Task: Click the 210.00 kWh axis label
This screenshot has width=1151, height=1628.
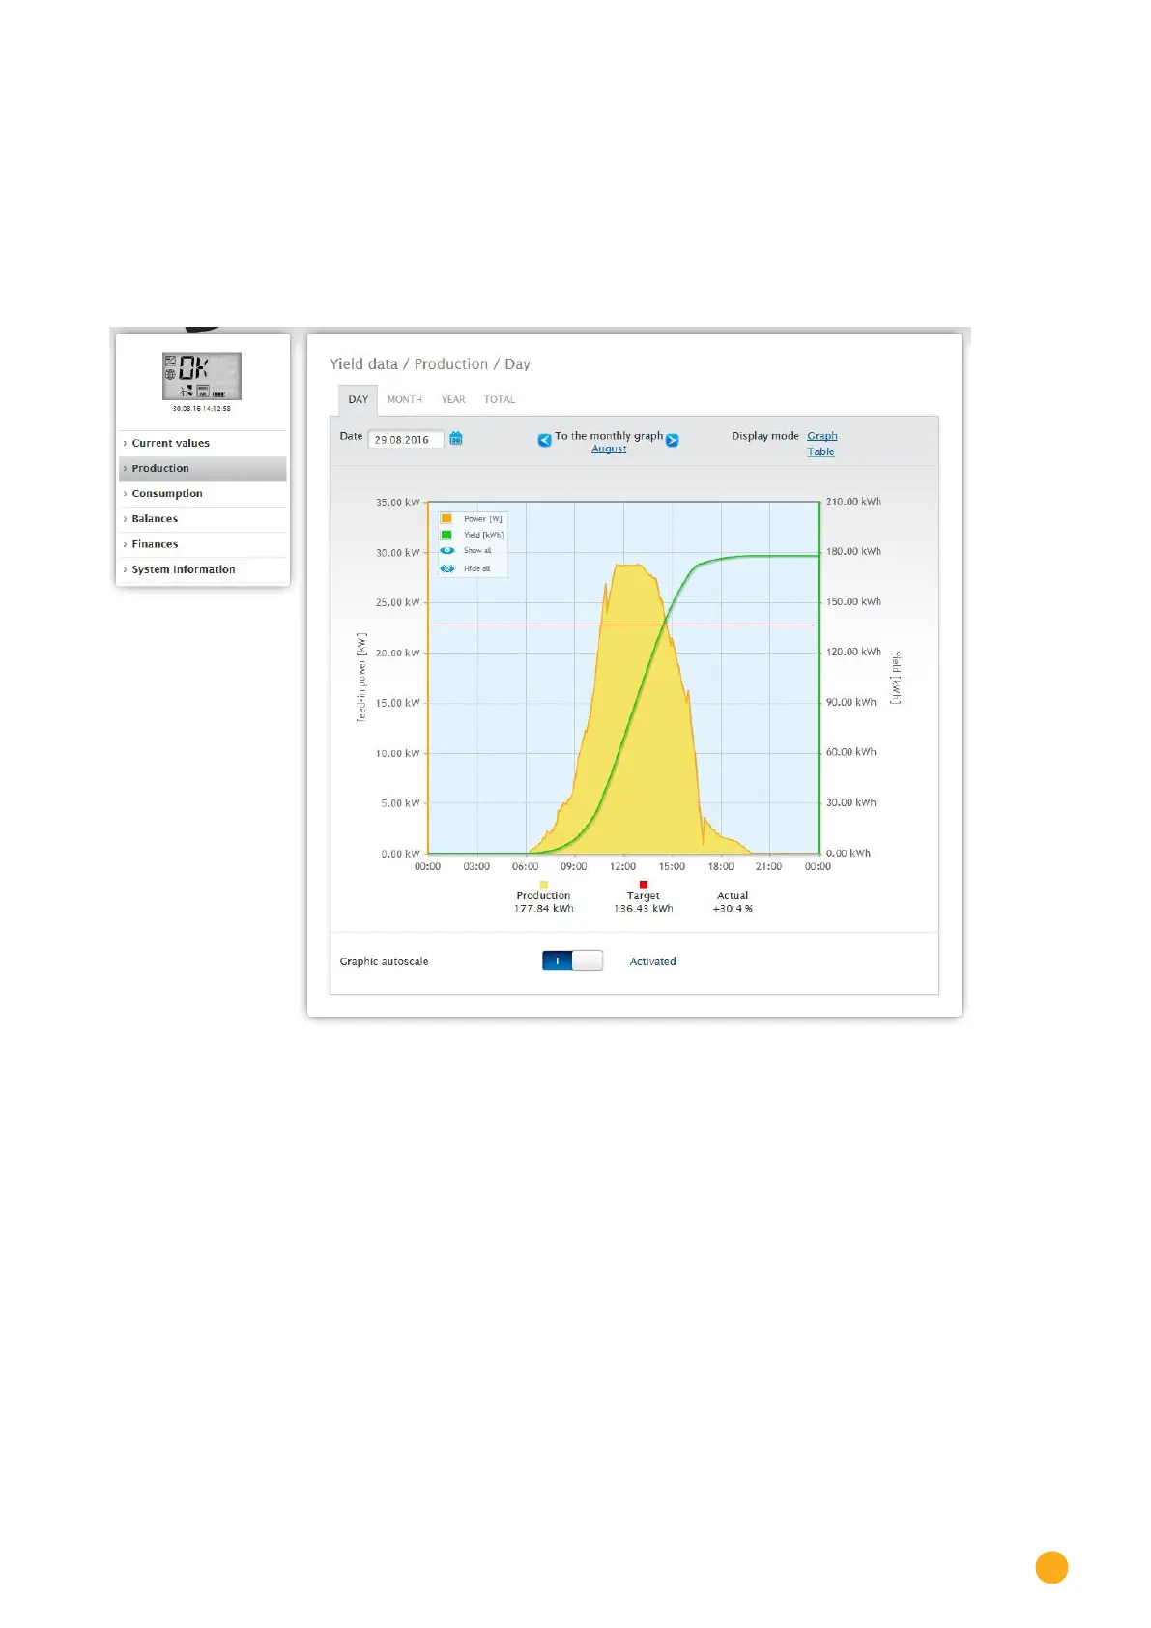Action: coord(853,502)
